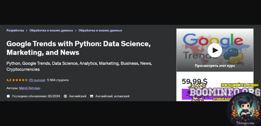
Task: Click the last updated alert icon
Action: tap(8, 96)
